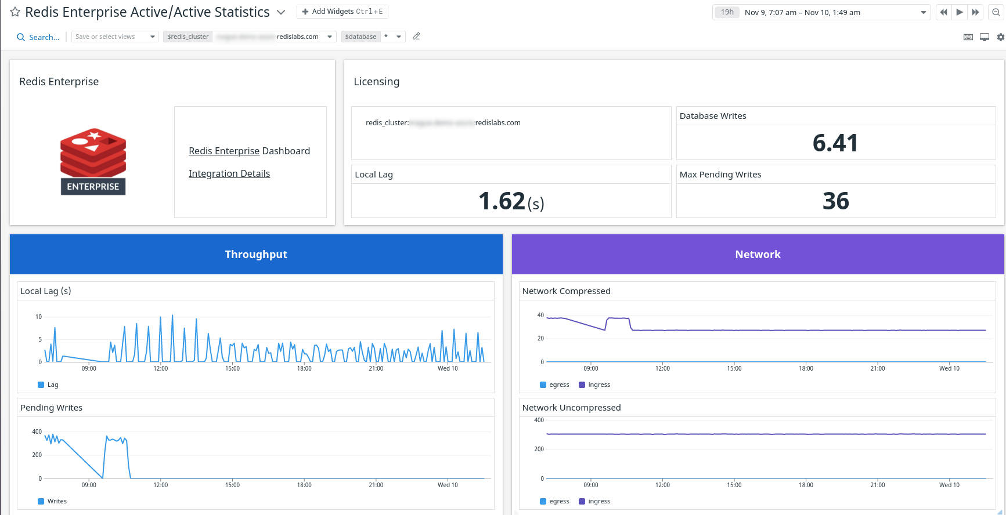Open the Integration Details link
Screen dimensions: 1006x515
pyautogui.click(x=229, y=173)
